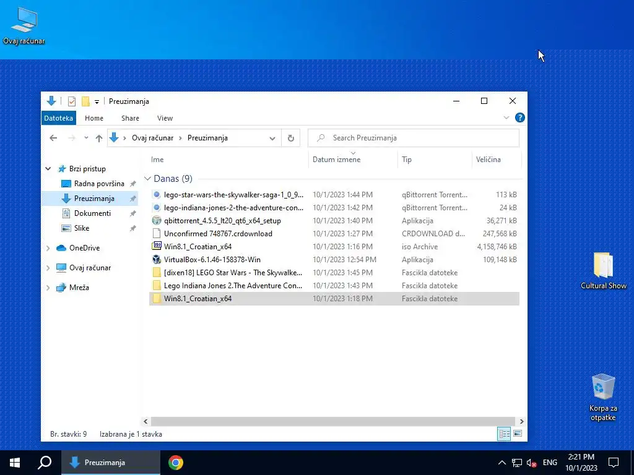Sort files by the Veličina column

pos(488,160)
